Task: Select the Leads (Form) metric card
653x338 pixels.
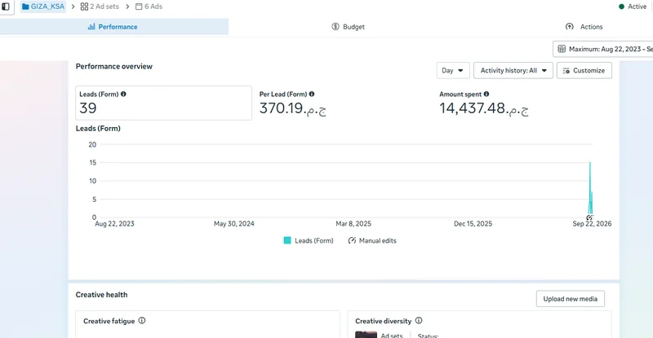Action: [163, 103]
